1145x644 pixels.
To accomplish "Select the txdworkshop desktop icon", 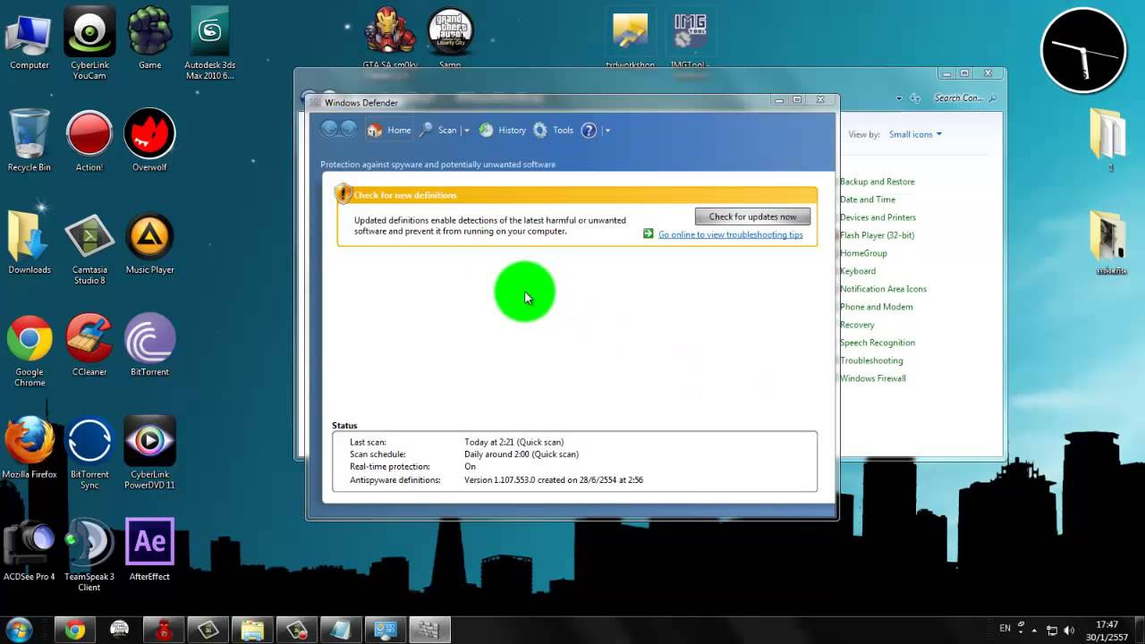I will pyautogui.click(x=631, y=39).
